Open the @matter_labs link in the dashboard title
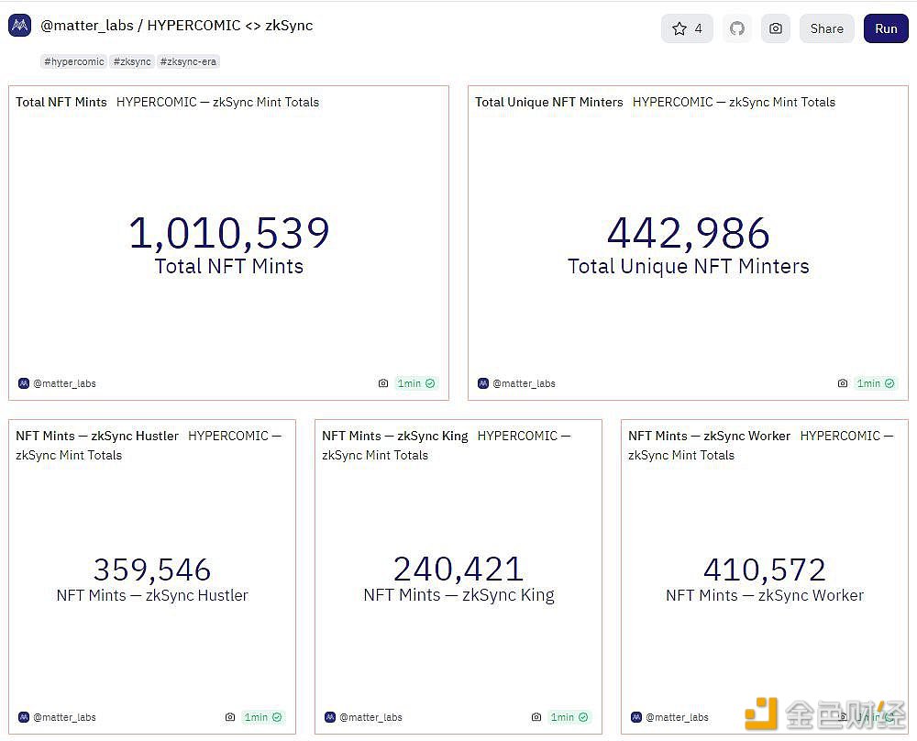This screenshot has height=741, width=917. pyautogui.click(x=87, y=26)
